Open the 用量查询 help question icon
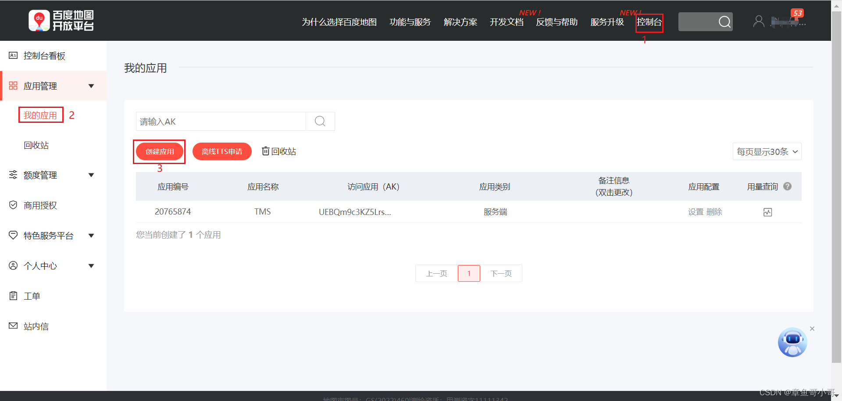This screenshot has width=842, height=401. 787,186
